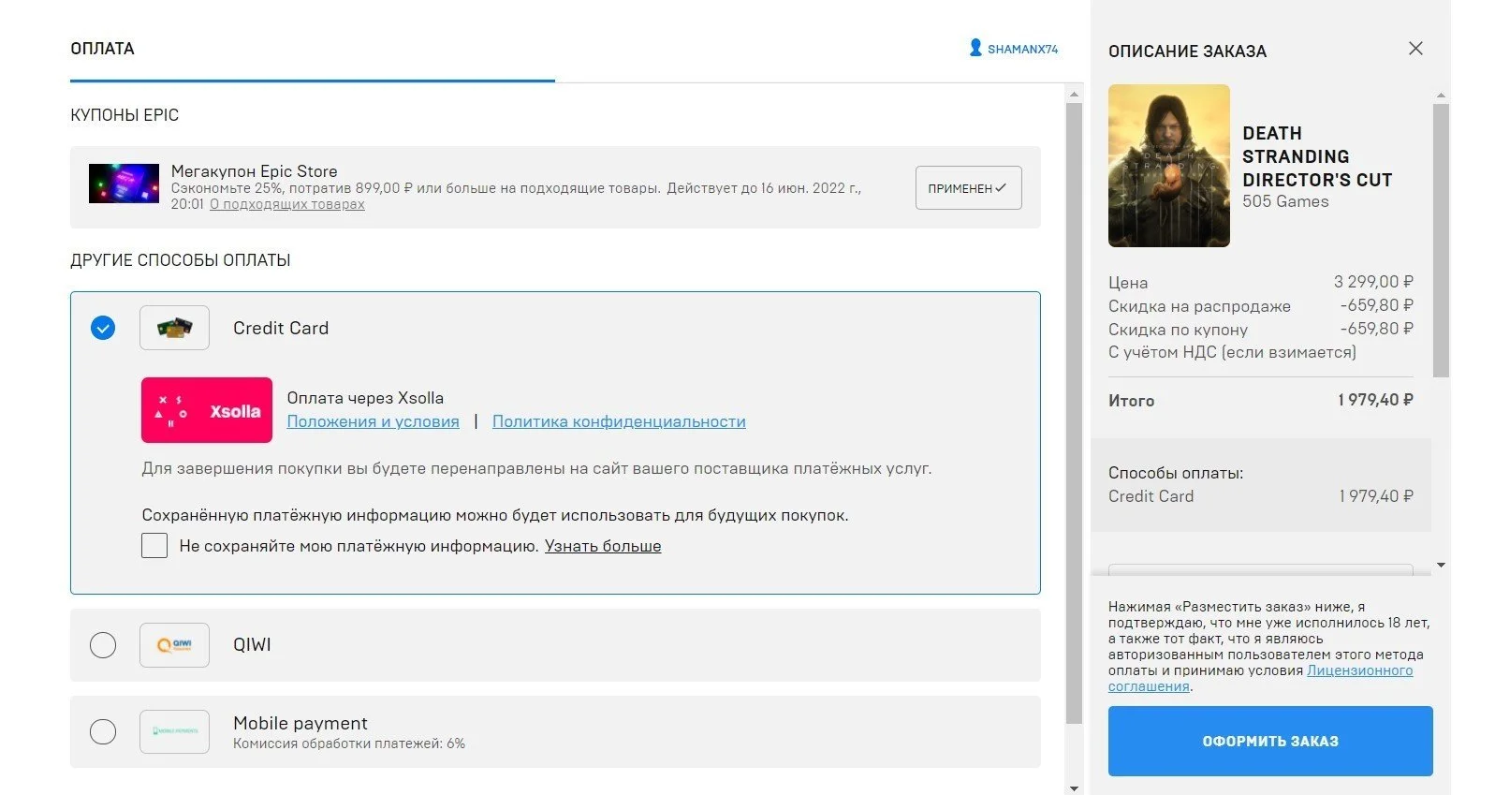Select the Credit Card radio button
Viewport: 1495px width, 795px height.
(103, 328)
